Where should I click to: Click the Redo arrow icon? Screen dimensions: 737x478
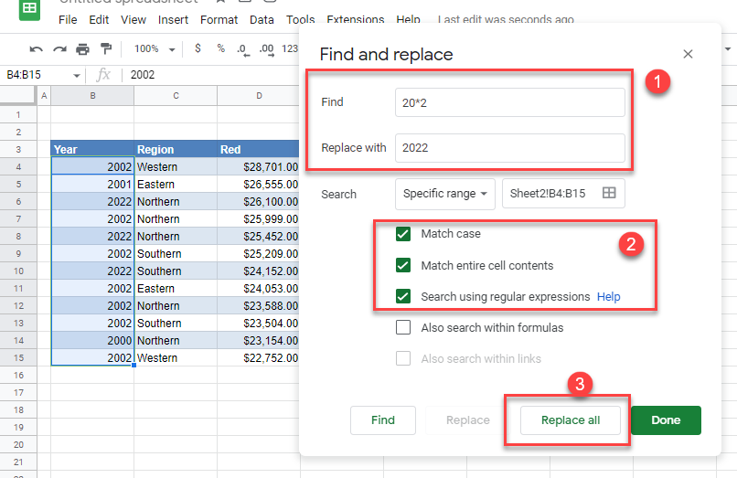[x=59, y=49]
